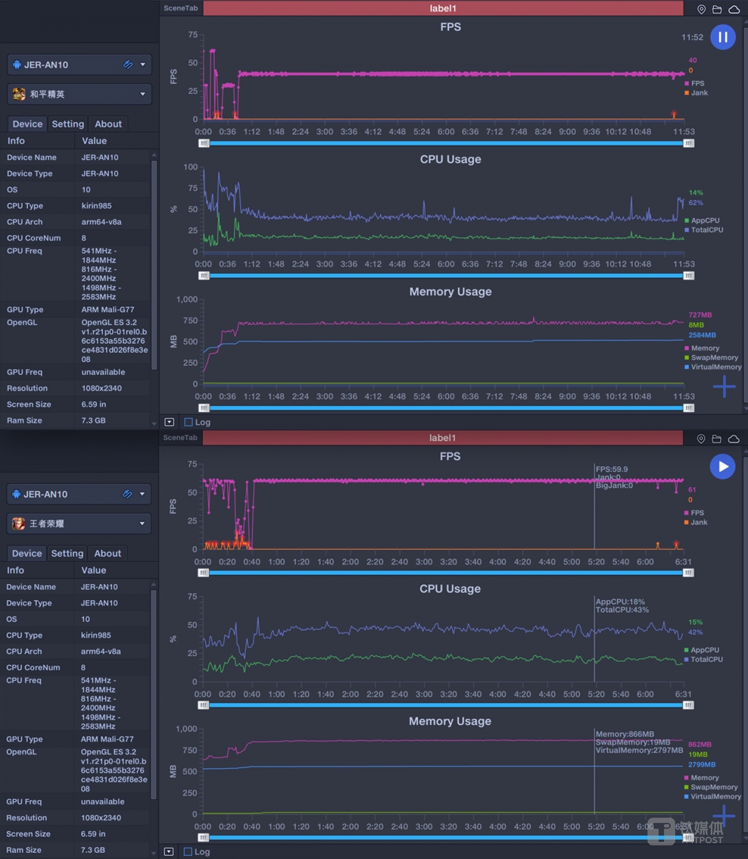The image size is (748, 859).
Task: Click the blue plus icon beside the 727MB memory chart
Action: pos(724,386)
